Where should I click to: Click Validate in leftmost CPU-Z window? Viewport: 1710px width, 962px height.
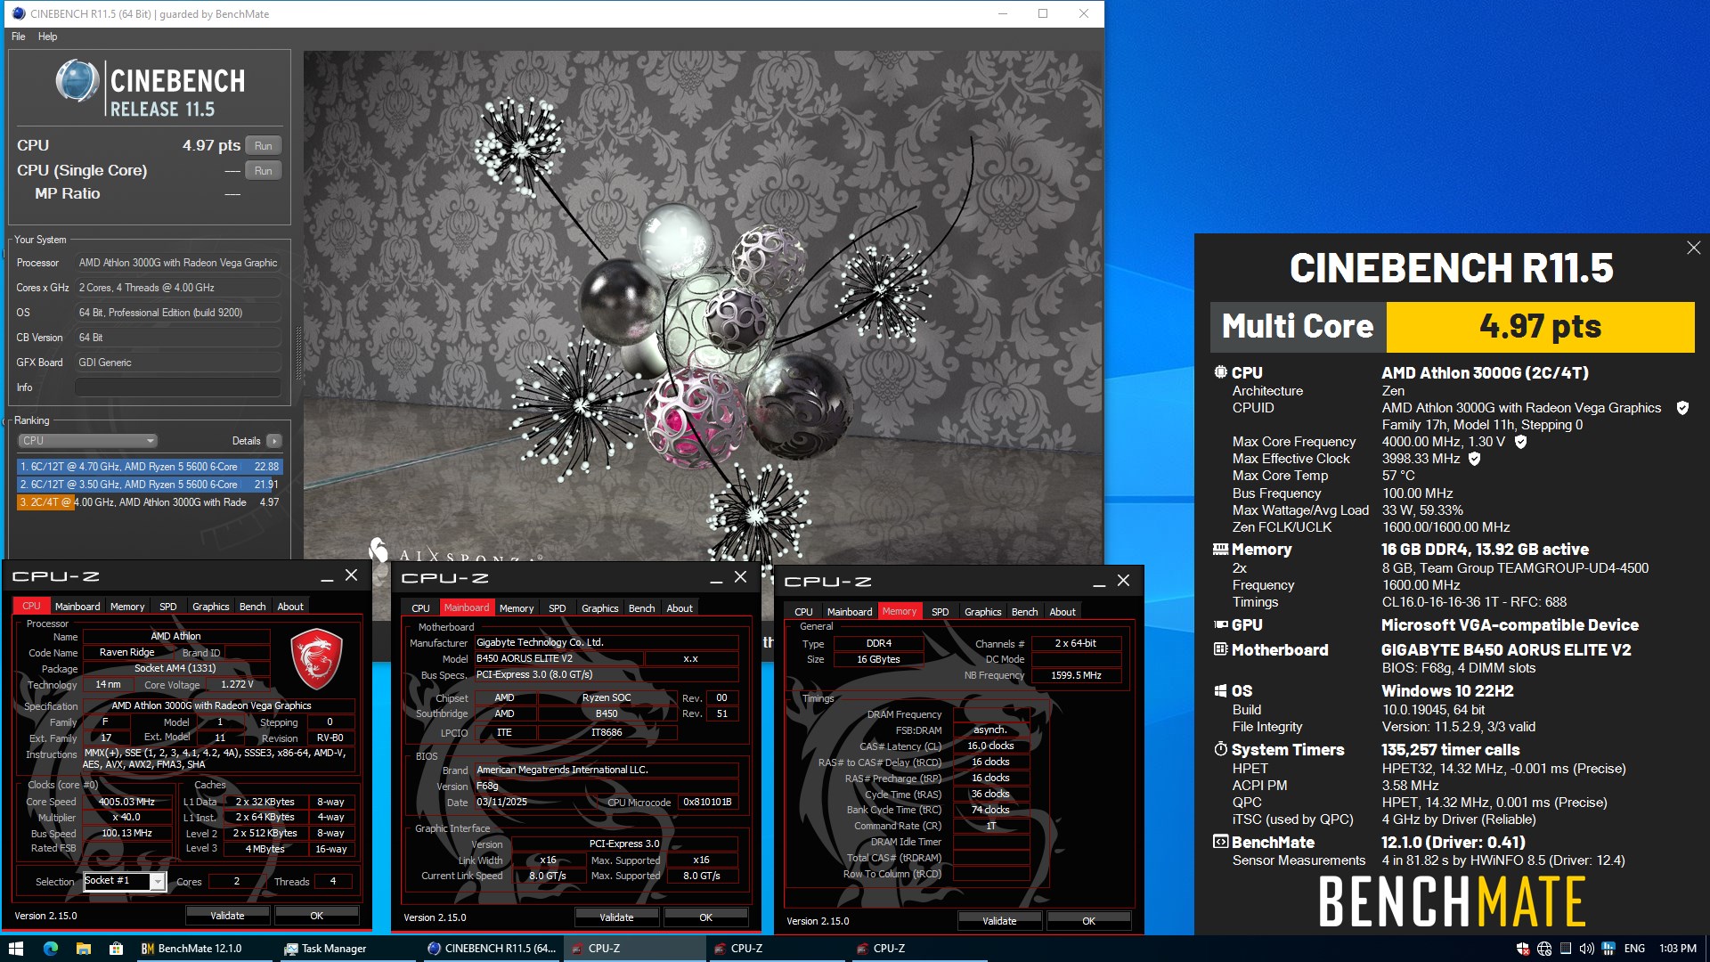[x=227, y=916]
